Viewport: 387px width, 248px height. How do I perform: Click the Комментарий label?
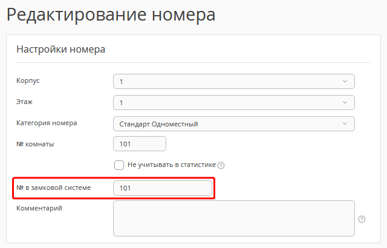(x=39, y=209)
